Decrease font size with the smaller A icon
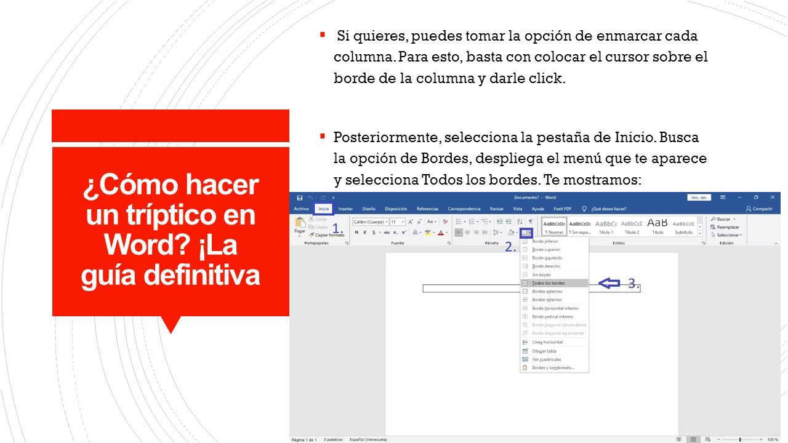The width and height of the screenshot is (788, 443). [419, 222]
